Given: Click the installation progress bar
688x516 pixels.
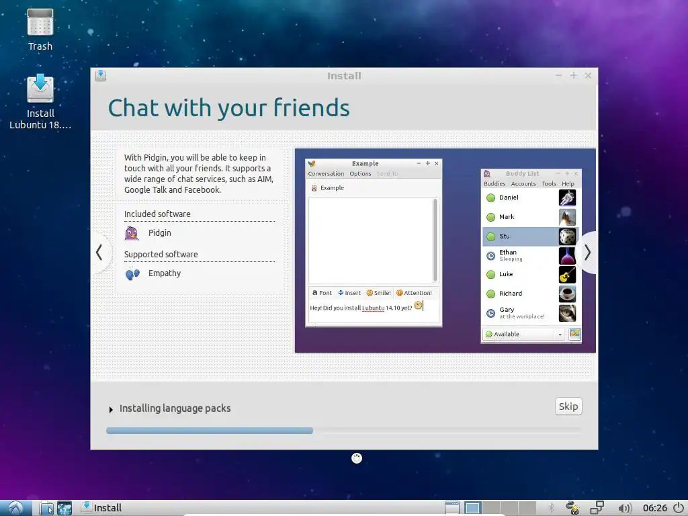Looking at the screenshot, I should click(343, 431).
